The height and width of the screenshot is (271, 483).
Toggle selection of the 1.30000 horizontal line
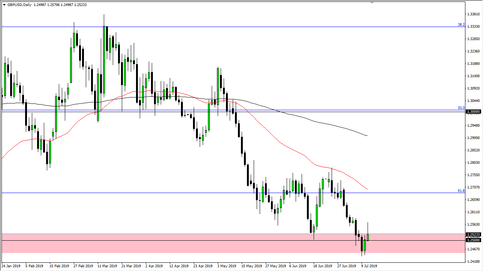[262, 111]
